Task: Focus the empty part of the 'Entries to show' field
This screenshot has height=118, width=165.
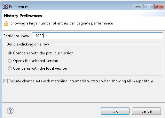Action: point(103,36)
